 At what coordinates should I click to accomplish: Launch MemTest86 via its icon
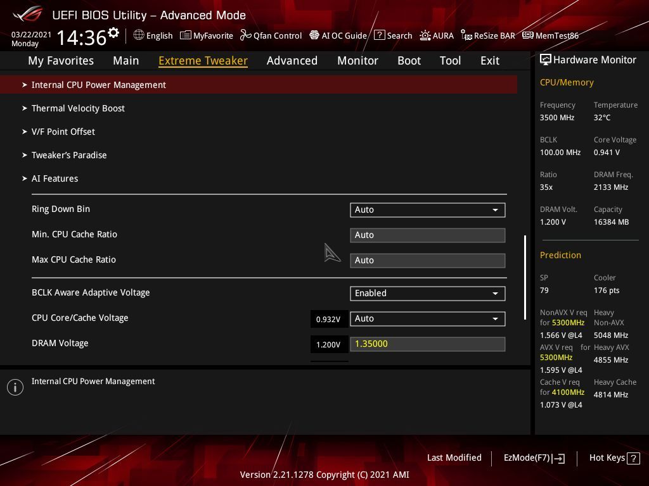coord(528,35)
